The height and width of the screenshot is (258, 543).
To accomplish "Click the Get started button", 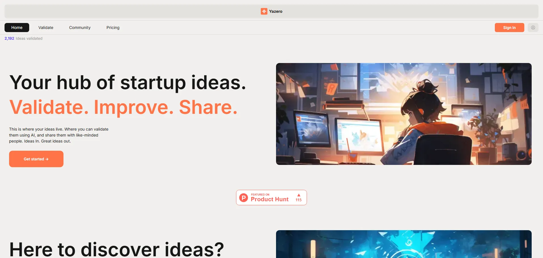I will (36, 159).
